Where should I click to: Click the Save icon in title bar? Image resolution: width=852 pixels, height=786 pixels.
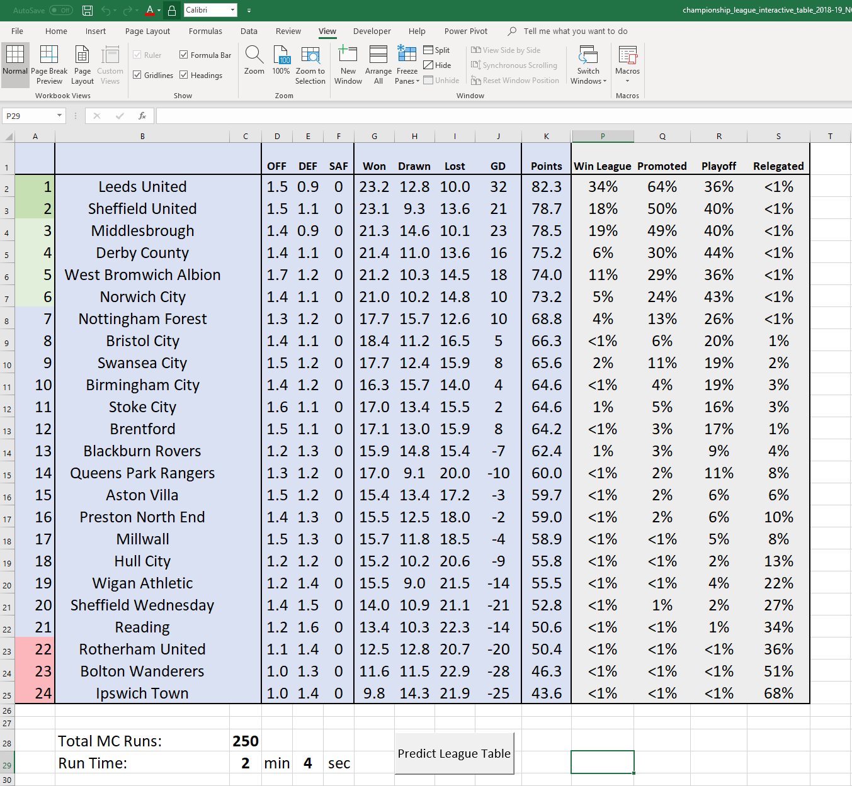click(x=88, y=10)
